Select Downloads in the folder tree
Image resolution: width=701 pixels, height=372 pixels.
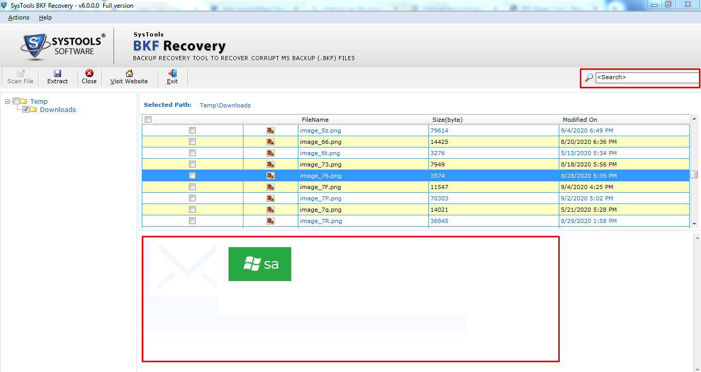pyautogui.click(x=58, y=109)
